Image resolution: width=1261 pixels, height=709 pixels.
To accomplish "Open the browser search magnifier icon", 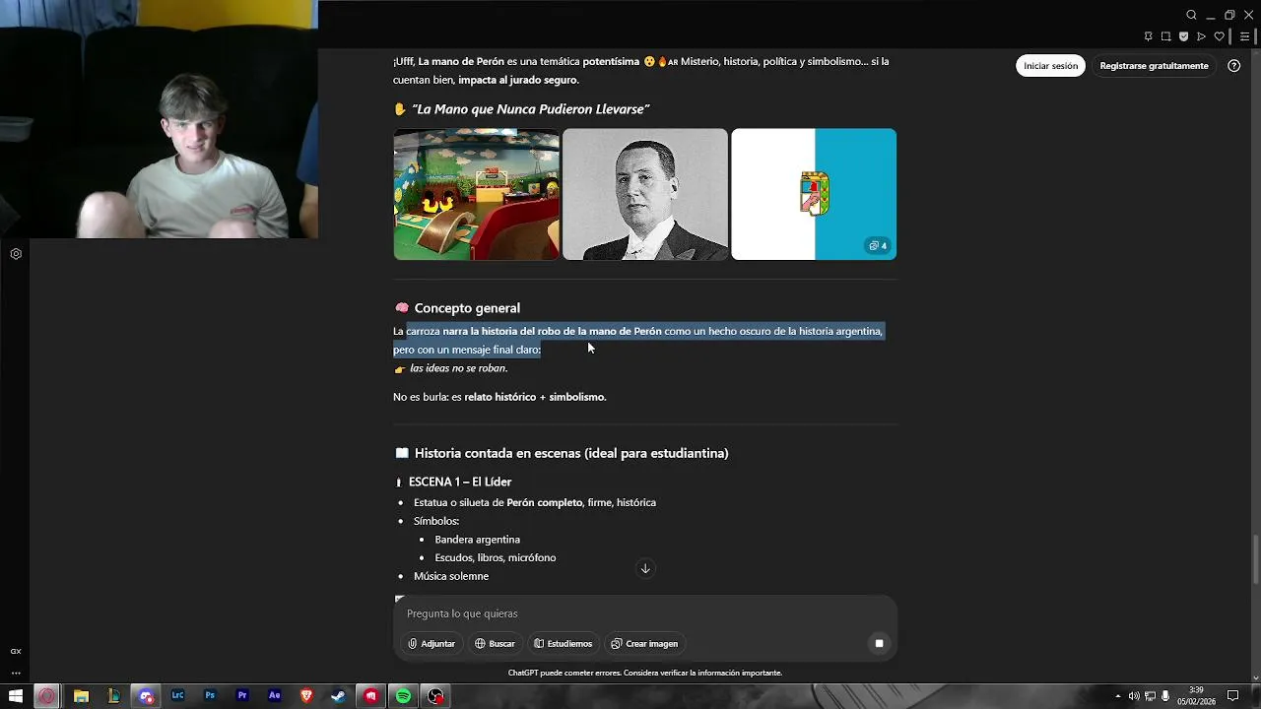I will (x=1191, y=15).
